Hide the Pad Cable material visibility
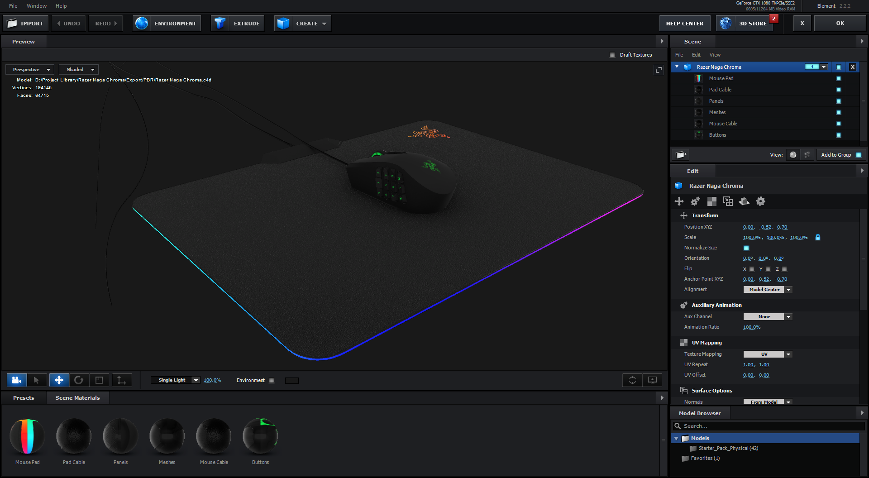Image resolution: width=869 pixels, height=478 pixels. pos(839,90)
